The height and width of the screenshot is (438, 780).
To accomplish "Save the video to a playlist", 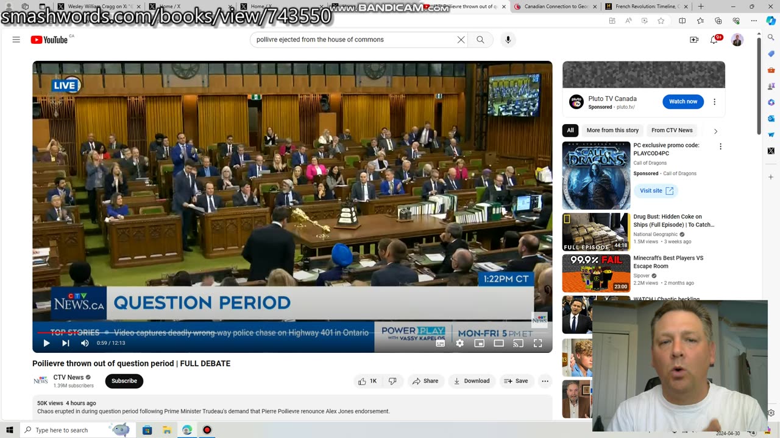I will pos(516,381).
